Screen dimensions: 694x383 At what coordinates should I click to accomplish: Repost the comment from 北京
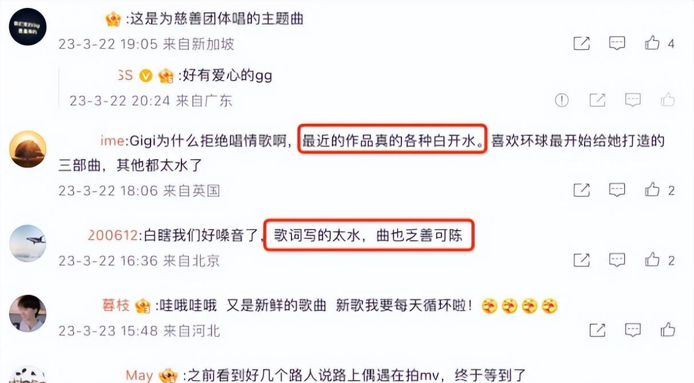581,260
